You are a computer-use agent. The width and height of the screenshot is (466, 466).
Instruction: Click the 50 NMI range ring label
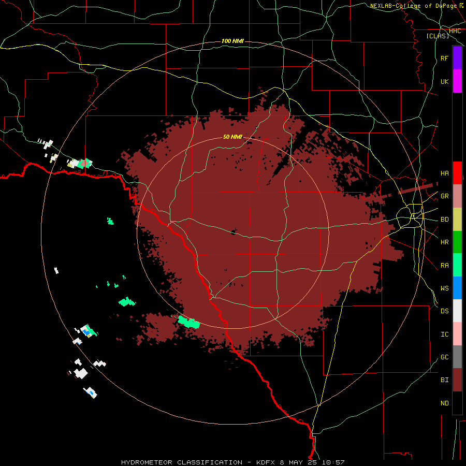pyautogui.click(x=232, y=137)
